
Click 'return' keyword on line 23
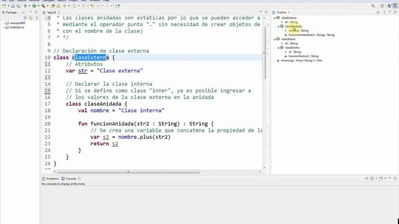click(x=100, y=144)
